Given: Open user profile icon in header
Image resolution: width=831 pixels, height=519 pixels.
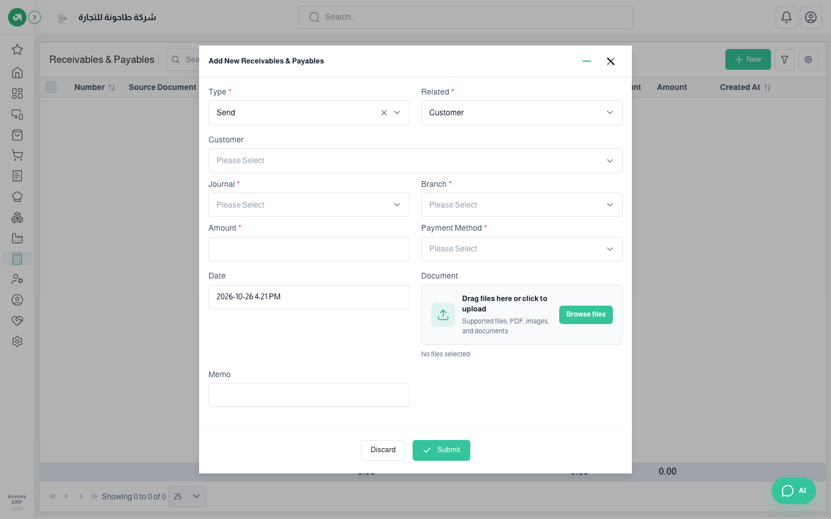Looking at the screenshot, I should [x=811, y=17].
